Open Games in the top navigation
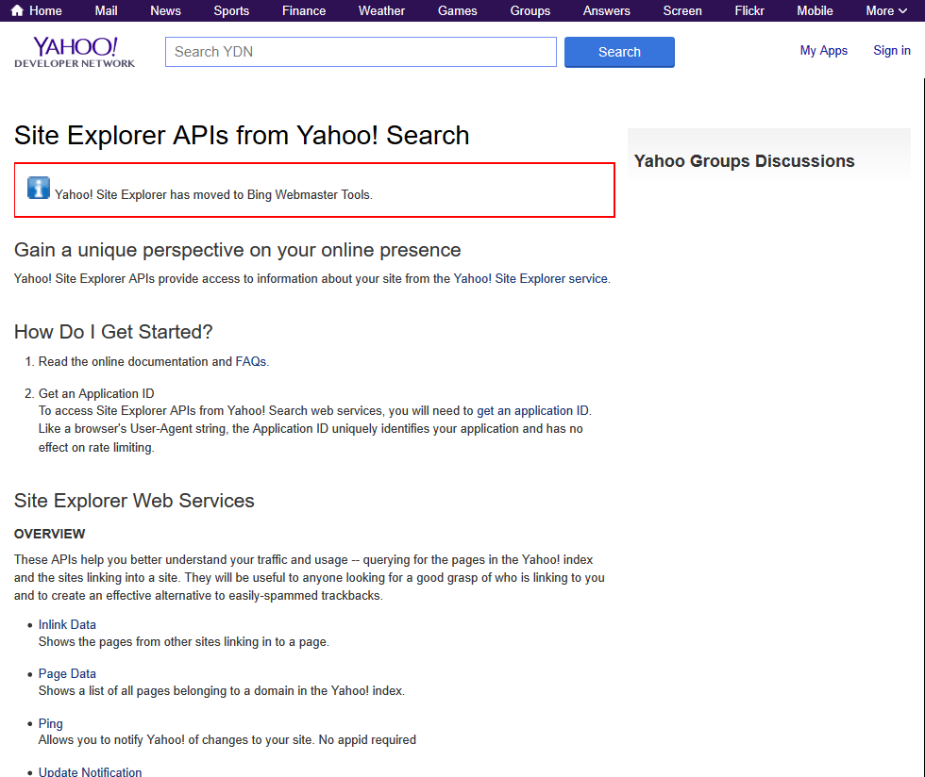 click(x=457, y=10)
